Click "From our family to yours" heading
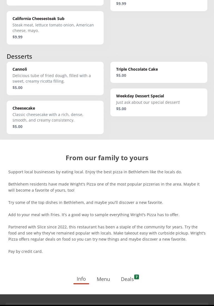Screen dimensions: 214x306 pos(107,158)
